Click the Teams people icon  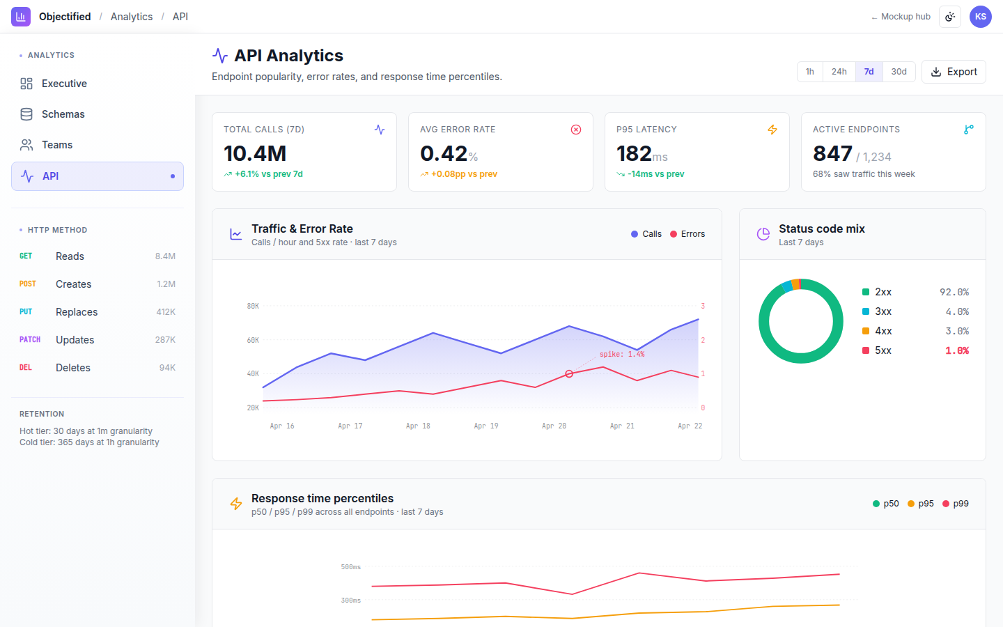[x=26, y=145]
